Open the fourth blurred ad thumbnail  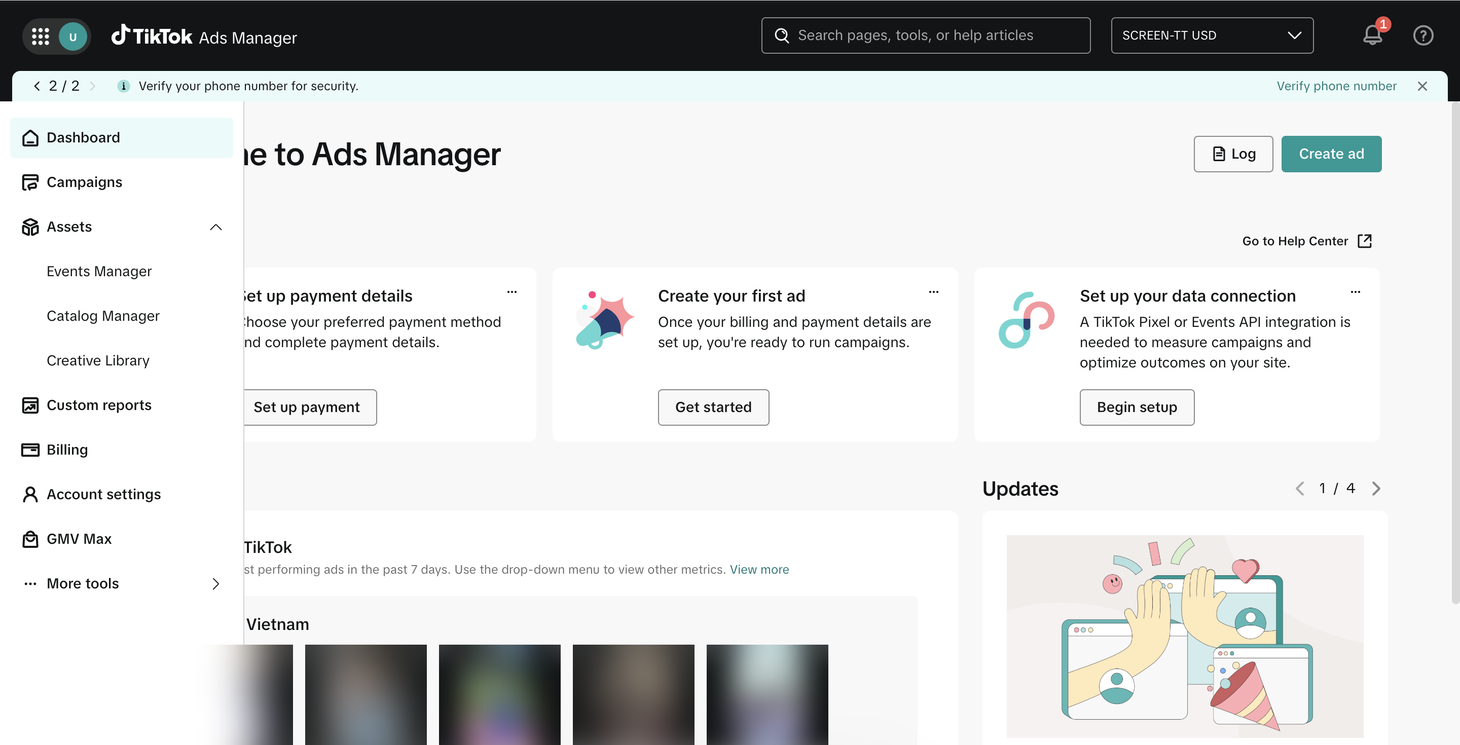click(x=633, y=695)
